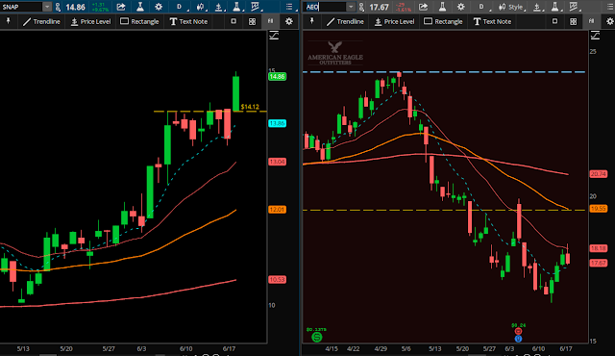
Task: Open the D timeframe dropdown on SNAP chart
Action: 181,7
